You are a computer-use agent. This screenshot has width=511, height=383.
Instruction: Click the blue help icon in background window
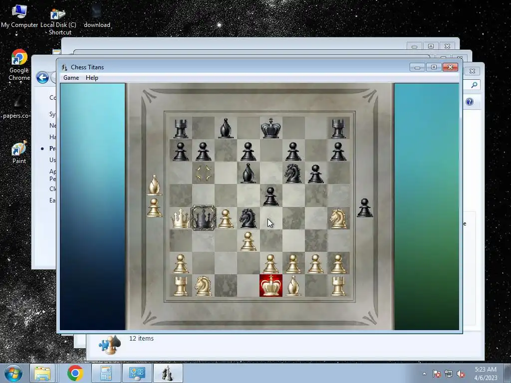pyautogui.click(x=470, y=102)
